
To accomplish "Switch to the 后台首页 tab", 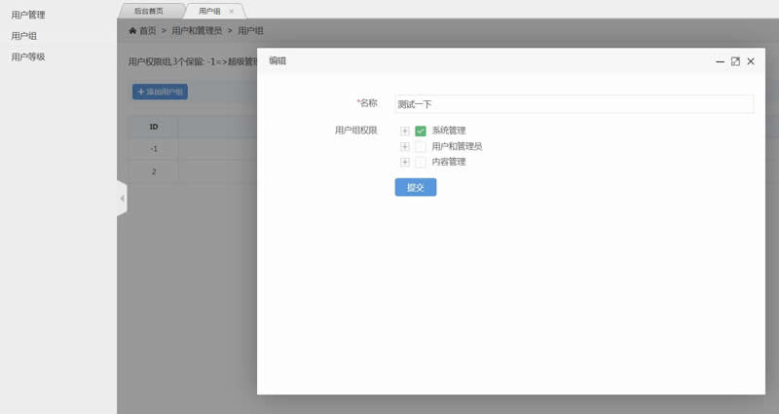I will [148, 11].
